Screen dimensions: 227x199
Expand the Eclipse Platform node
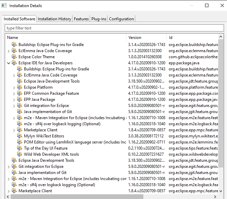(x=14, y=88)
